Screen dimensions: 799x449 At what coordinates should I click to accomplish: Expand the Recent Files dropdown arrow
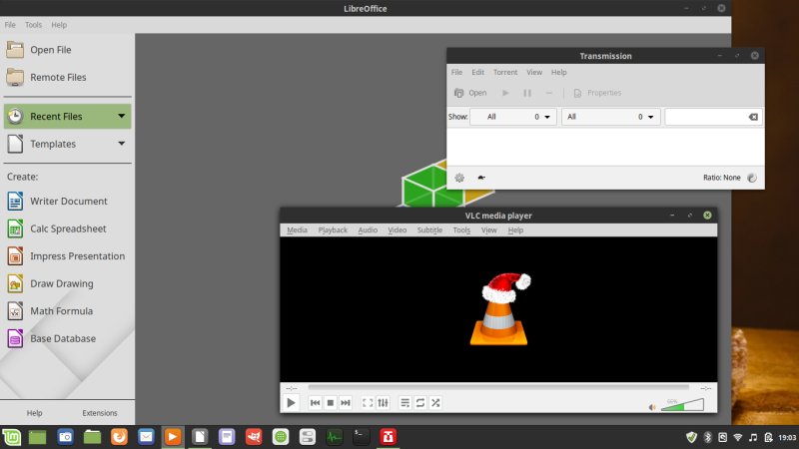click(x=121, y=117)
